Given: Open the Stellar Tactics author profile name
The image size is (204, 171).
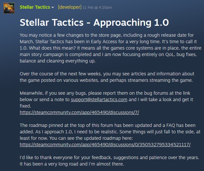Looking at the screenshot, I should 35,7.
